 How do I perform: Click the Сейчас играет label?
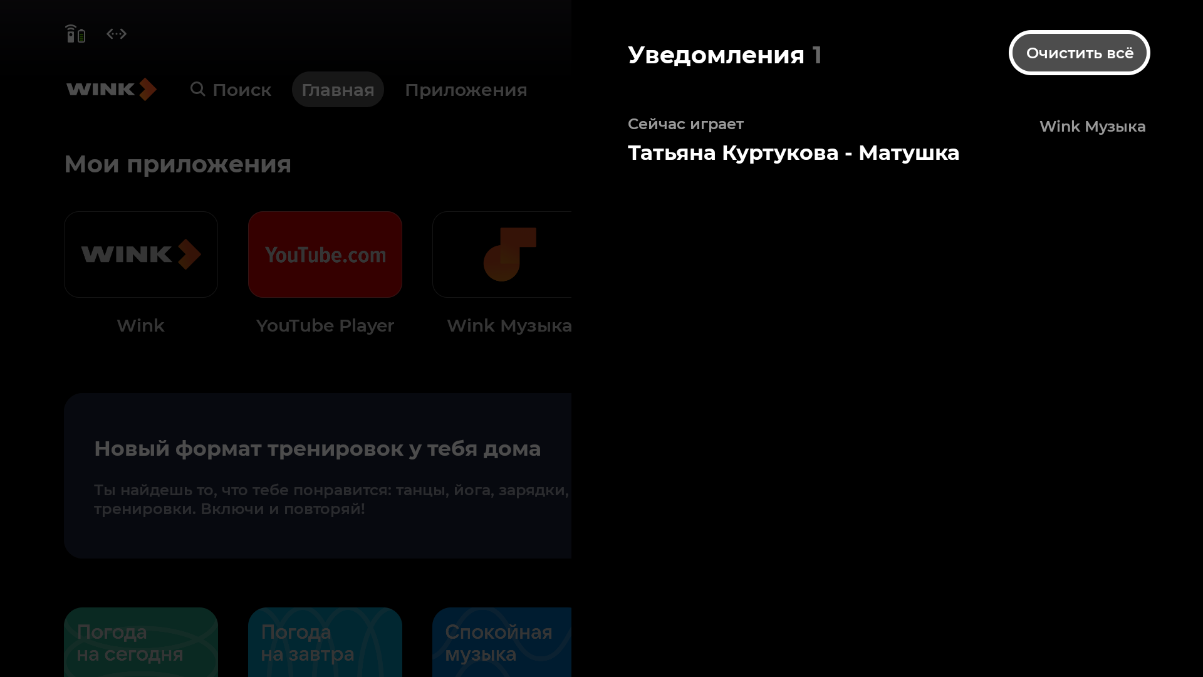point(685,124)
